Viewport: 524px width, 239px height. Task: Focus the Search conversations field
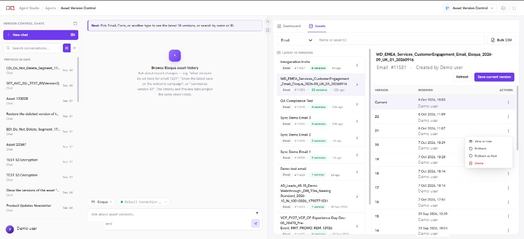(x=32, y=48)
